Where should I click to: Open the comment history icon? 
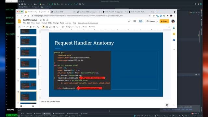tap(135, 21)
